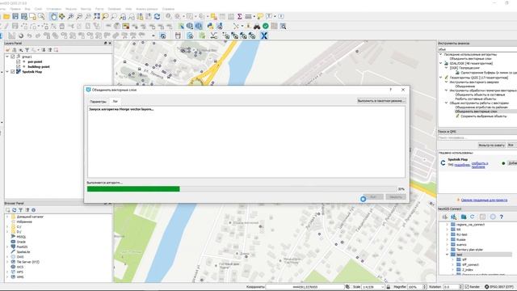Viewport: 517px width, 291px height.
Task: Expand the Russia resource in NextGIS Connect
Action: tap(448, 239)
